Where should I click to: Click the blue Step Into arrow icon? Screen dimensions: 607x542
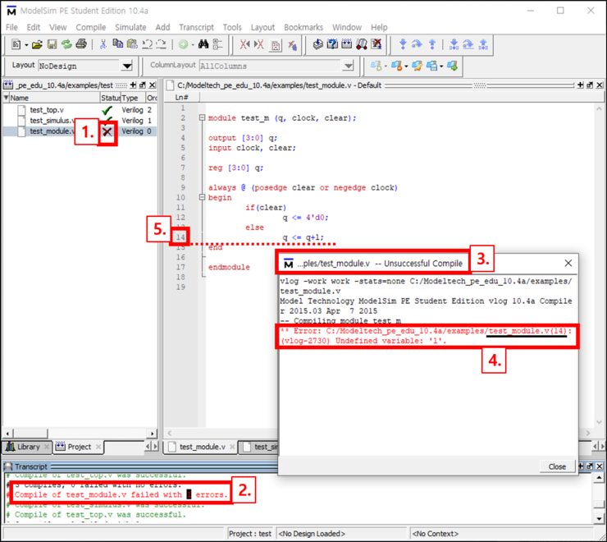(x=403, y=44)
